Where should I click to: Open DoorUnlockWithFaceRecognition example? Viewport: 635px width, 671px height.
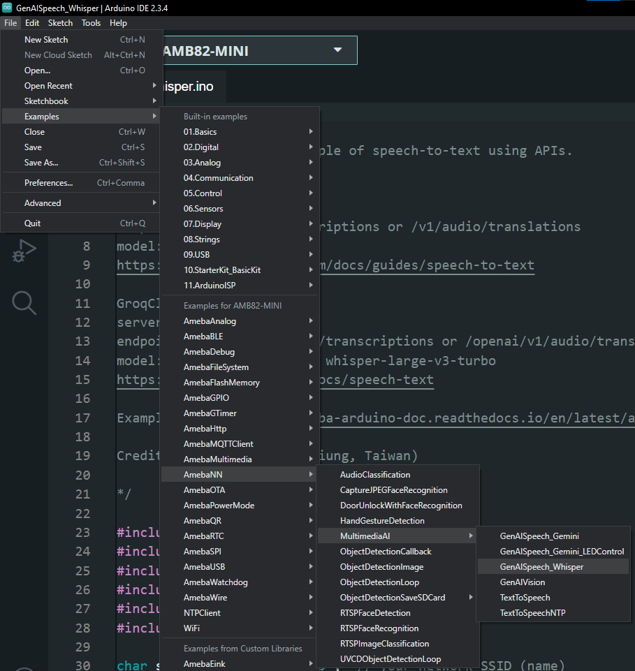[397, 506]
